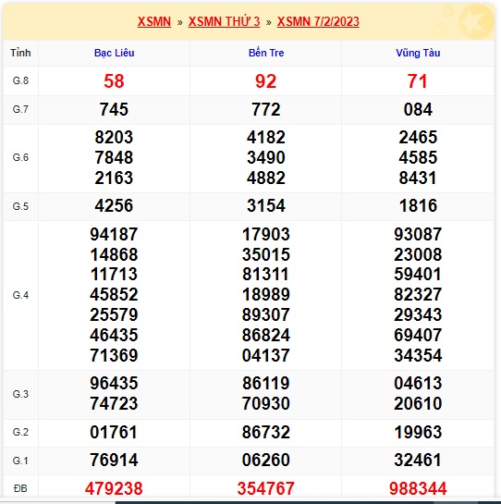Select G.4 number 89307
The image size is (501, 504).
tap(266, 314)
